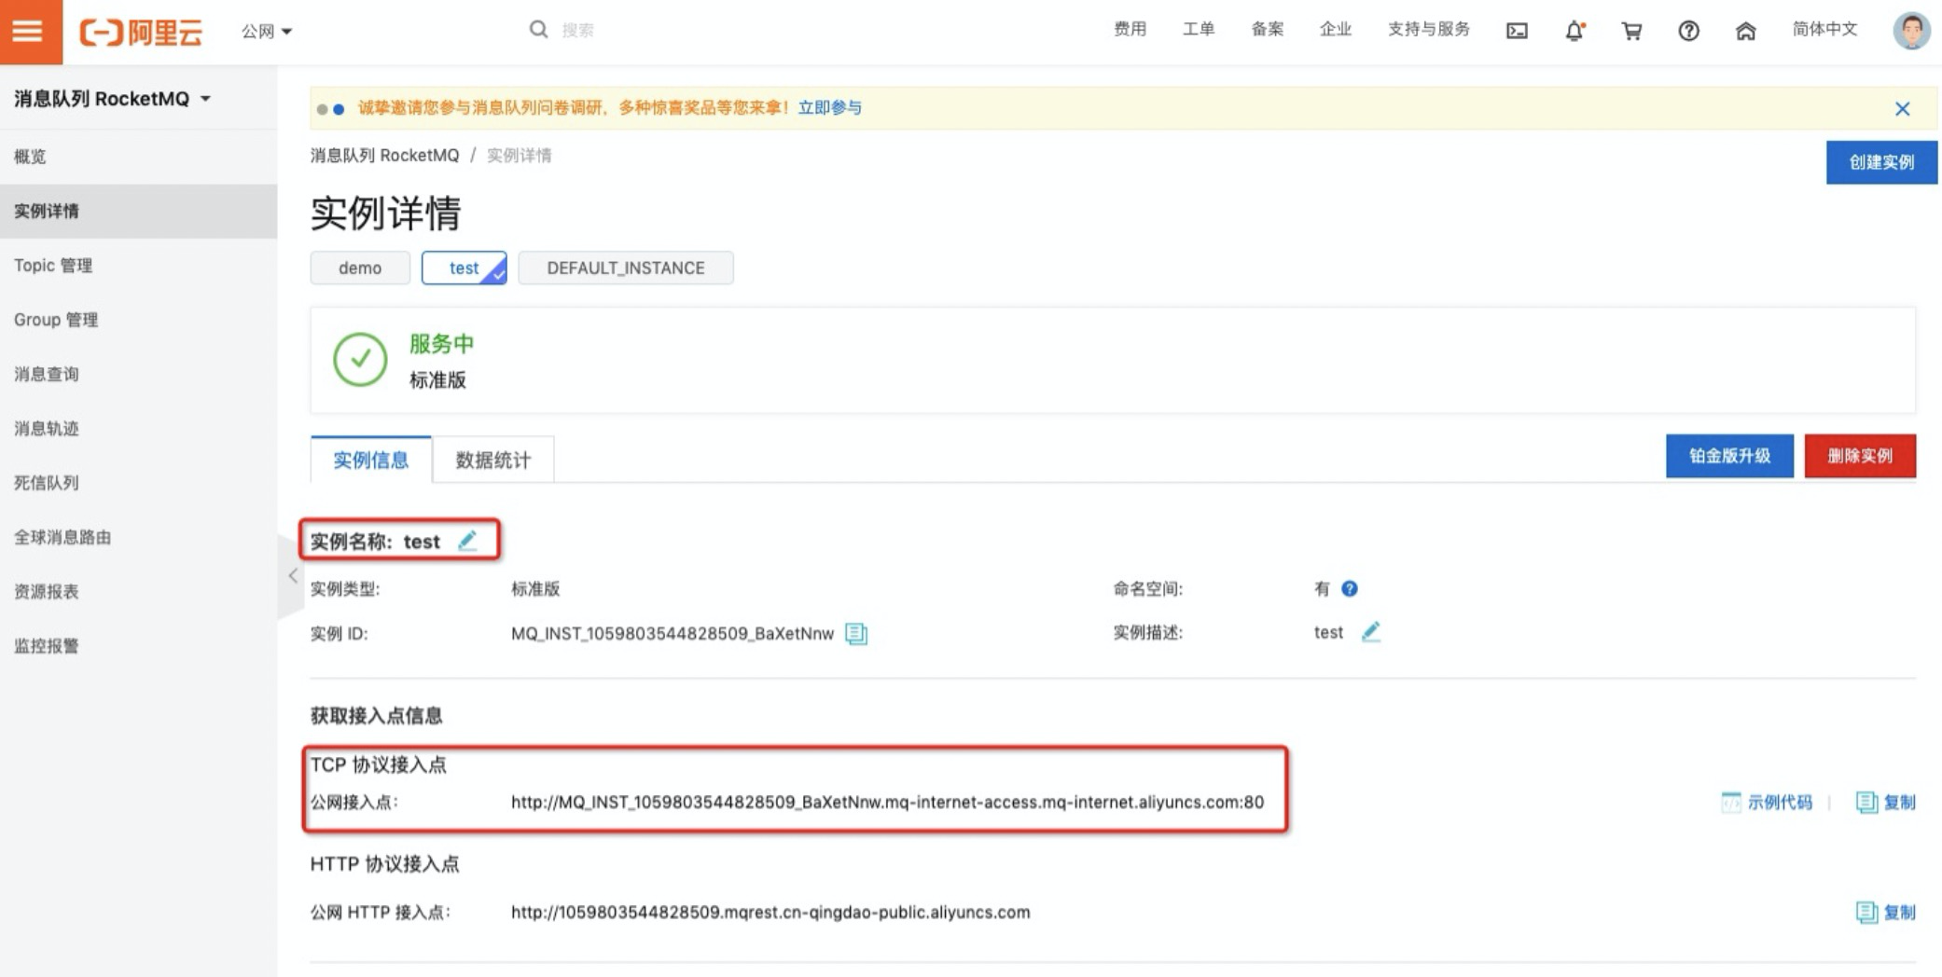
Task: Open the notifications bell
Action: (1574, 31)
